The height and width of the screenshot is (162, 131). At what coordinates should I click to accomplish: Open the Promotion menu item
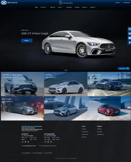pyautogui.click(x=69, y=7)
